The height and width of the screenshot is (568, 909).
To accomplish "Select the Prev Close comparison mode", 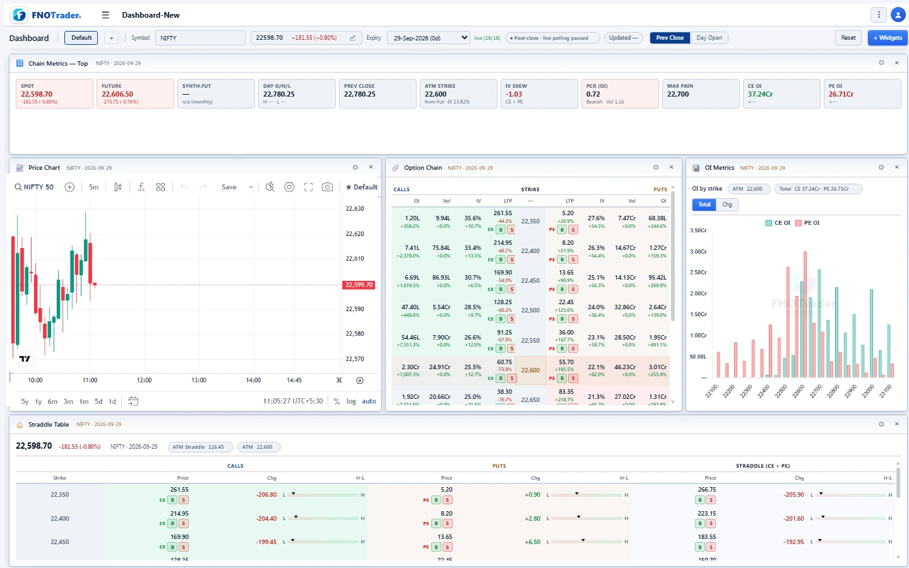I will (670, 38).
